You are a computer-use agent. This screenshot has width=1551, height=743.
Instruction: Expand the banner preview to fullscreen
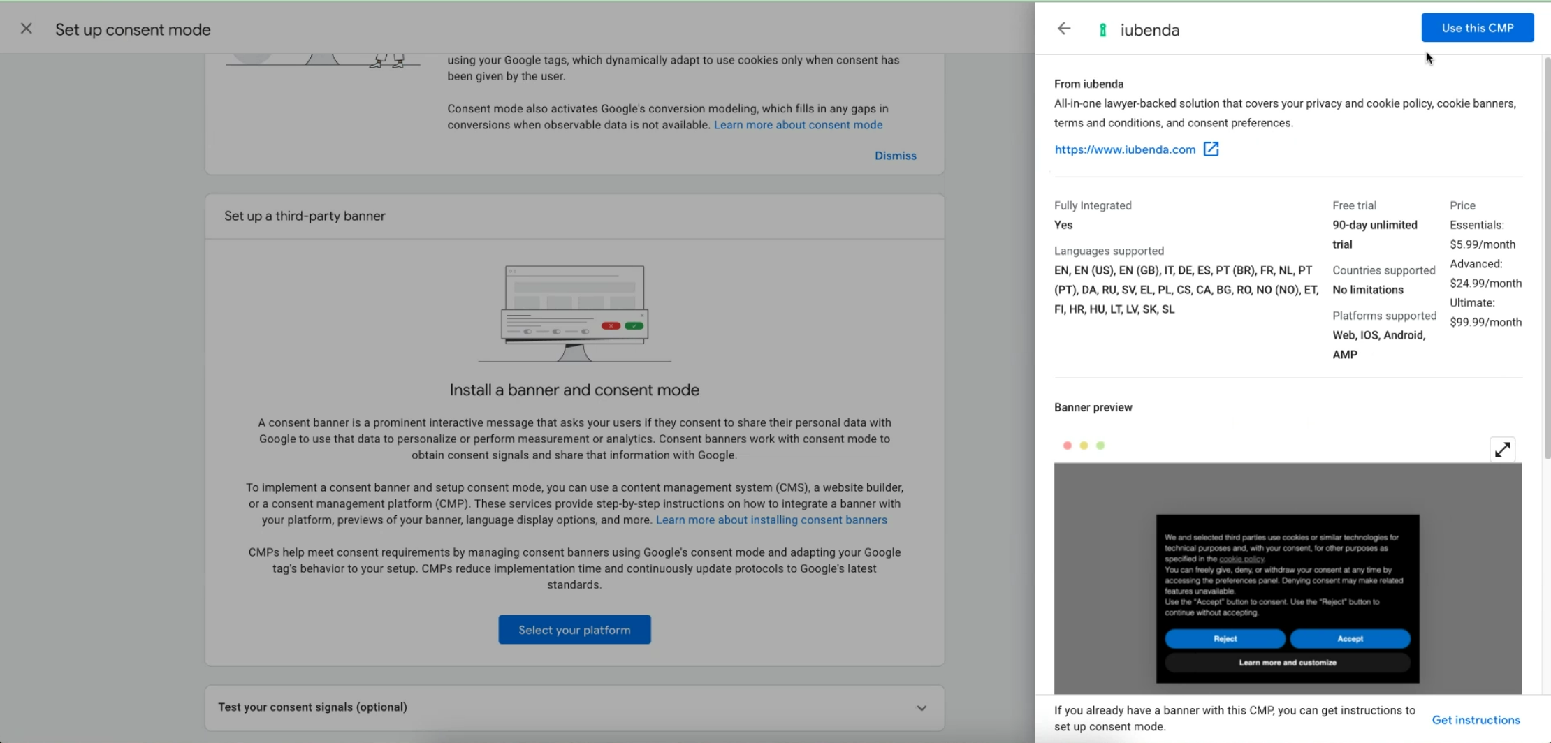click(1502, 449)
